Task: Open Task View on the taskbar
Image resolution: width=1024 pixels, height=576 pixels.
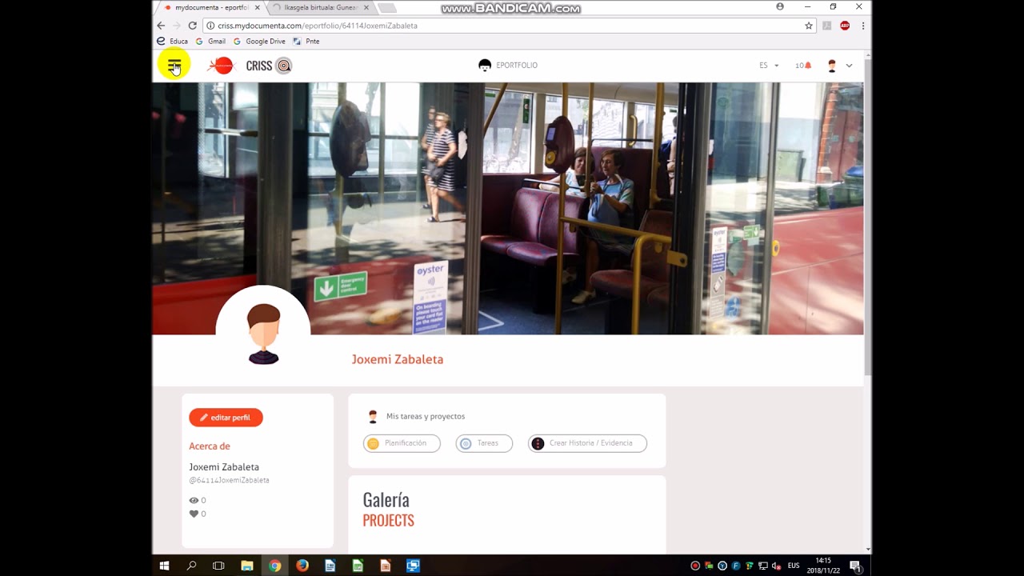Action: click(x=218, y=566)
